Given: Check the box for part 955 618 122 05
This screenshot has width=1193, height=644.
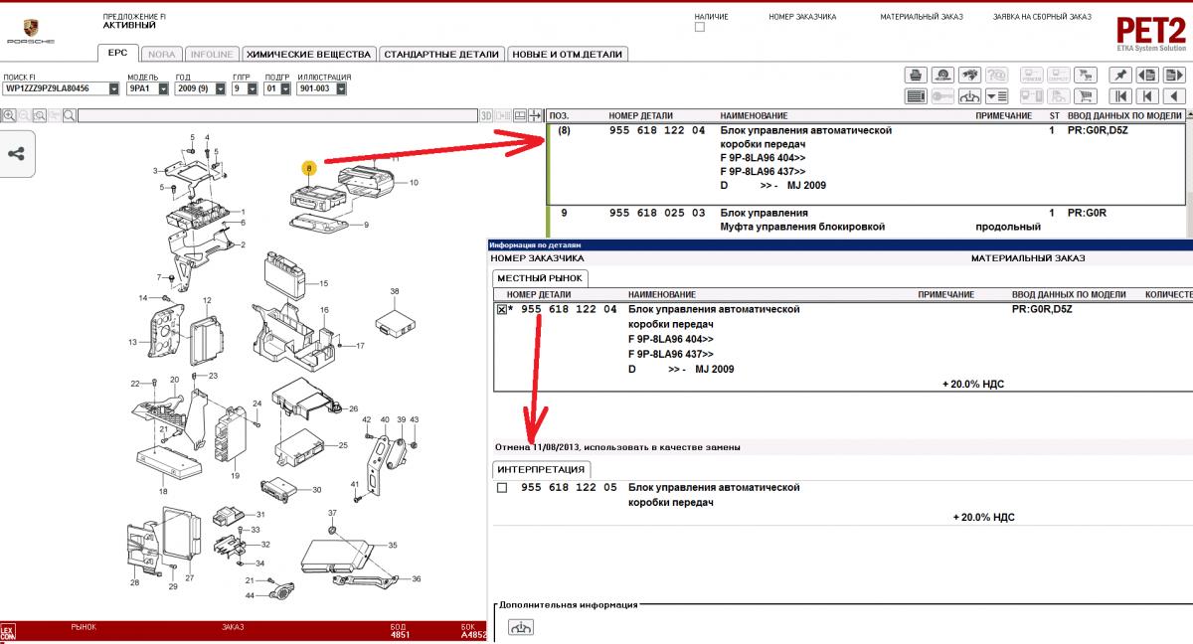Looking at the screenshot, I should (501, 488).
